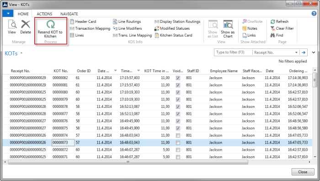This screenshot has height=181, width=320.
Task: Open Trans. Line Mapping
Action: tap(133, 35)
